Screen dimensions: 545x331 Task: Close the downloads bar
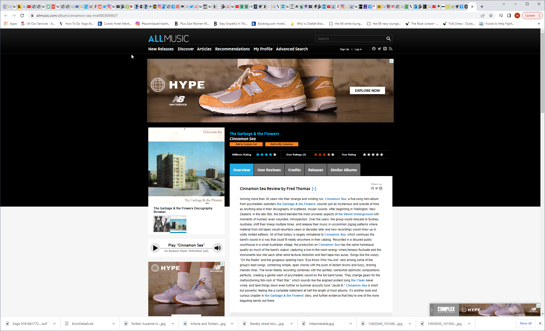point(540,323)
